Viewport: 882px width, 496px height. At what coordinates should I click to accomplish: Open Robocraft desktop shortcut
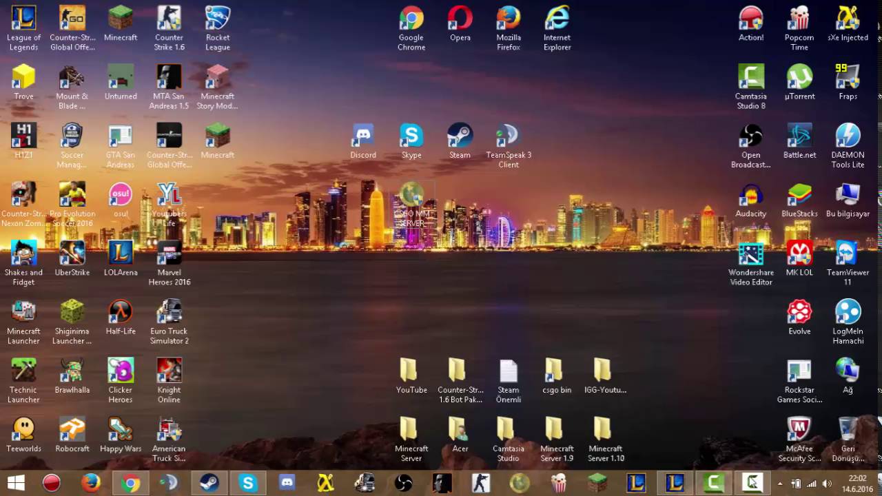[x=72, y=433]
